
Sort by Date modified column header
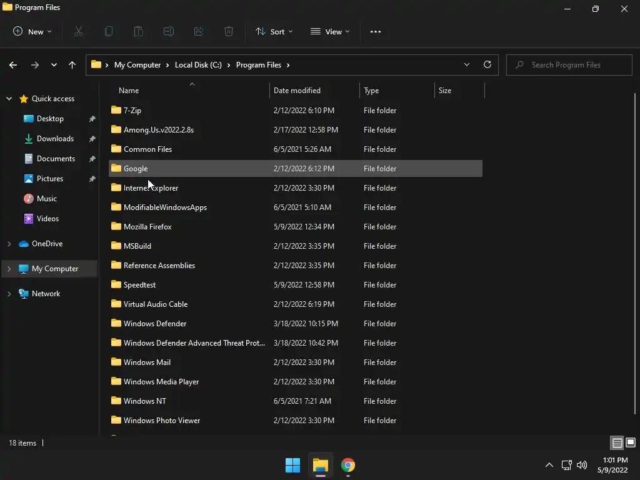314,90
